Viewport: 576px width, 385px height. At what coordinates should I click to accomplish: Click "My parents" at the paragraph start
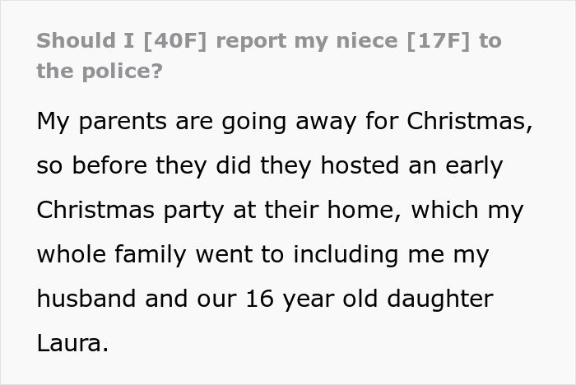click(x=91, y=121)
